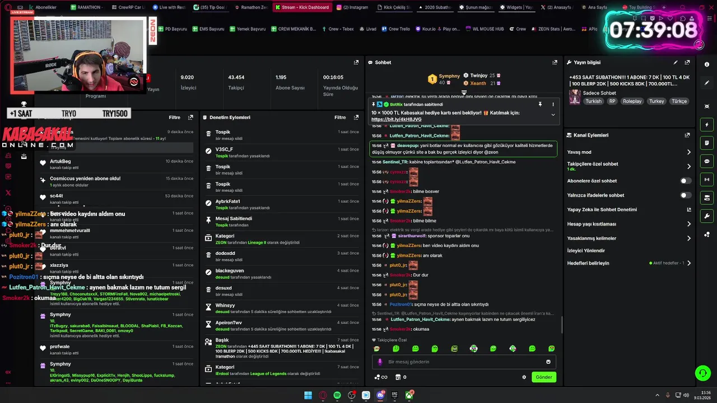Click the pencil icon in right sidebar
The width and height of the screenshot is (717, 403).
click(x=707, y=83)
